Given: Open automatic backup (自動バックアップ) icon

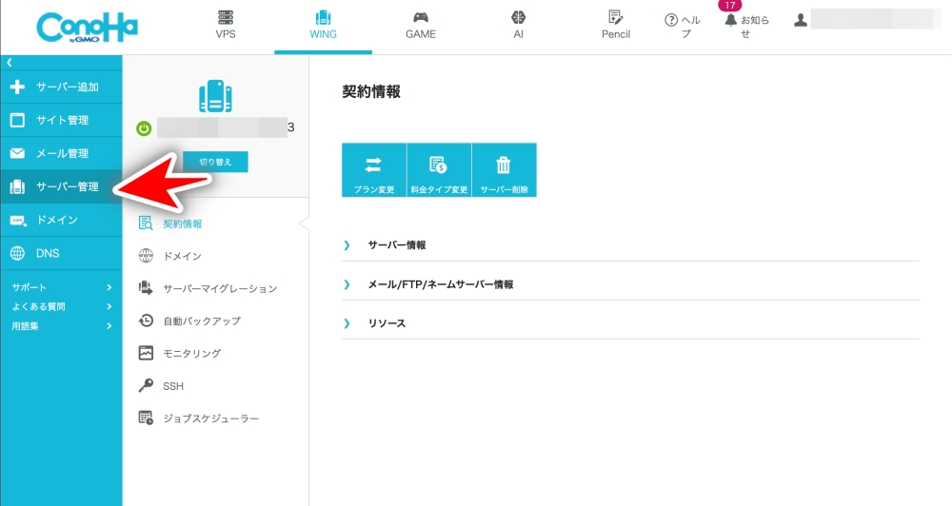Looking at the screenshot, I should [x=146, y=321].
